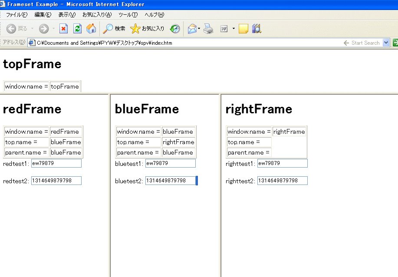Click rightFrame's window.name value cell
Image resolution: width=398 pixels, height=277 pixels.
pos(289,132)
